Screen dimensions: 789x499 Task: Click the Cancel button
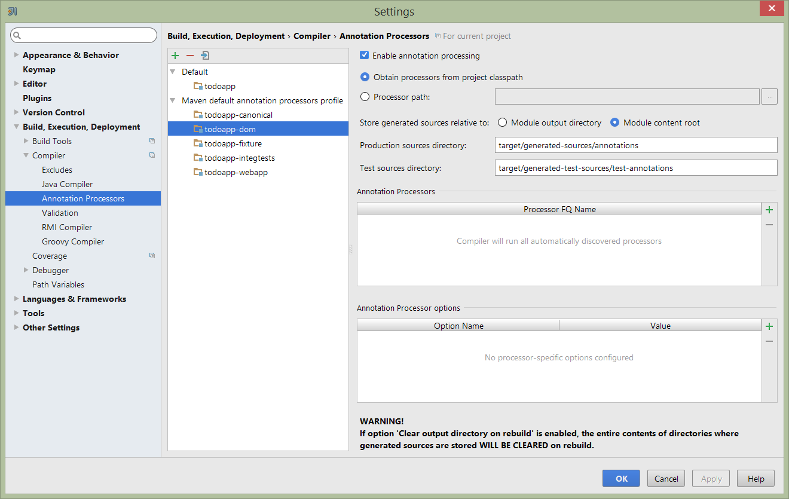tap(666, 479)
